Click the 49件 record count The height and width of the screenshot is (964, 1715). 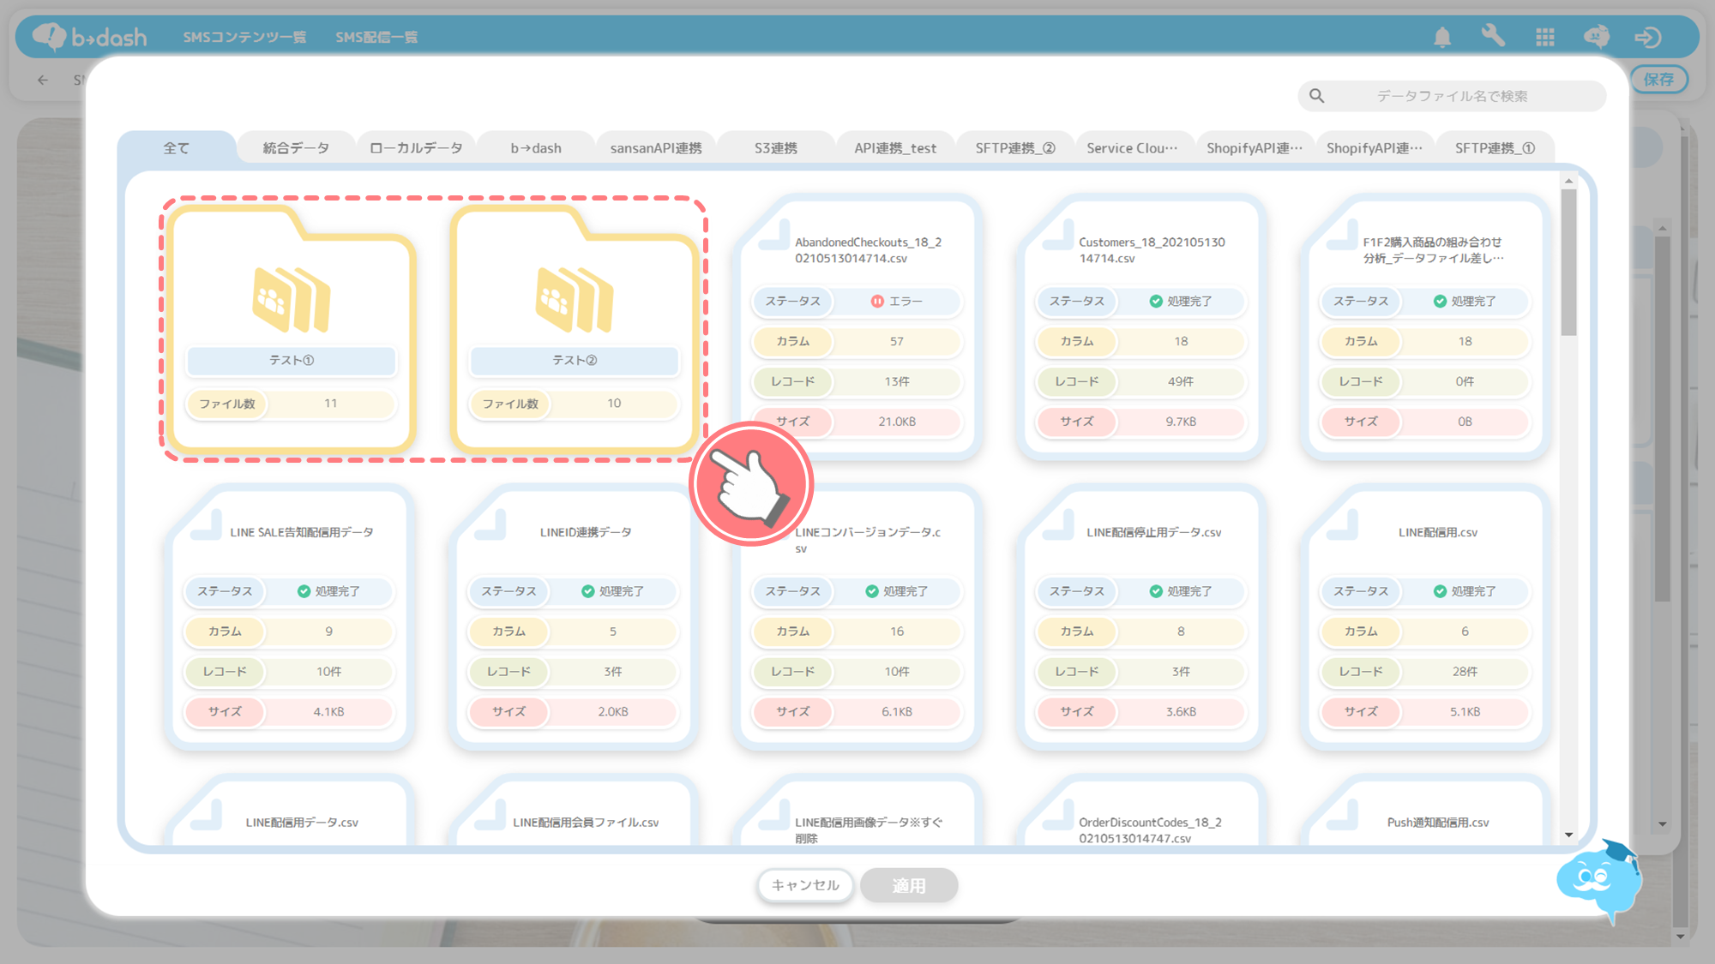click(x=1181, y=381)
